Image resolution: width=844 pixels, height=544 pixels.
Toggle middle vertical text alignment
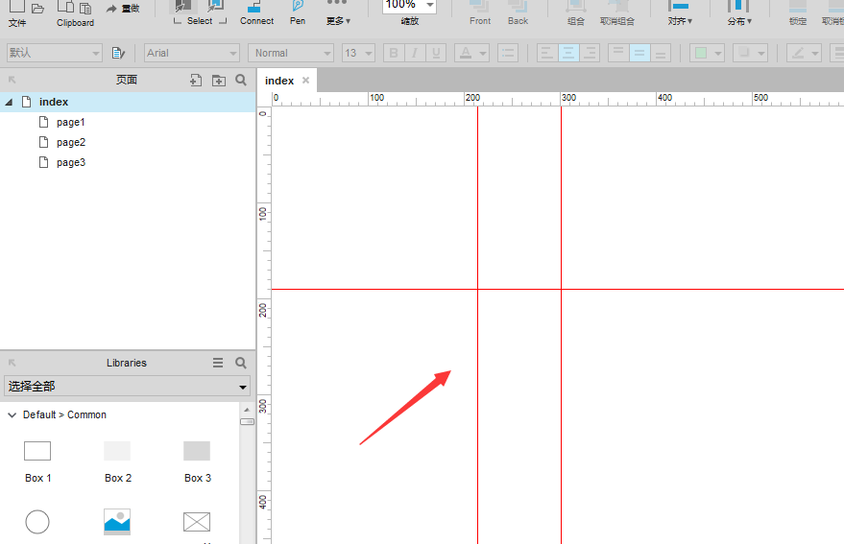pyautogui.click(x=639, y=54)
